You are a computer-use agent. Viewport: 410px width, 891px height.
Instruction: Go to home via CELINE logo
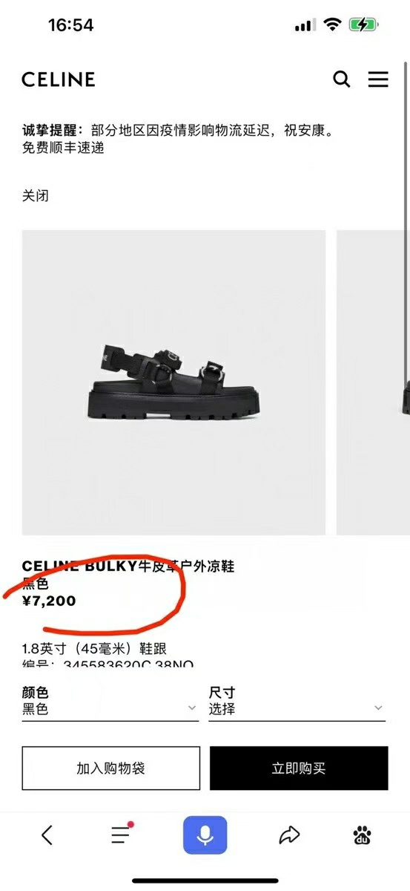click(x=59, y=79)
